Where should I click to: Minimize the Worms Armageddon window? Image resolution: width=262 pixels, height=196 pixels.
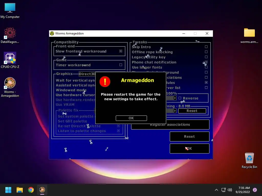tap(184, 33)
